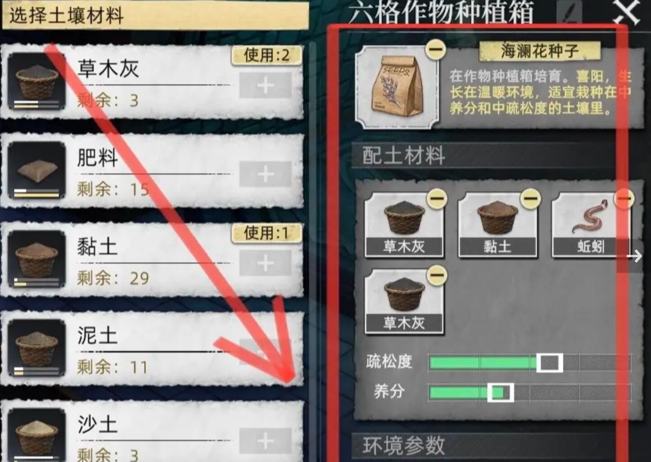Remove second 草木灰 in bottom row
Screen dimensions: 651x462
pos(437,275)
